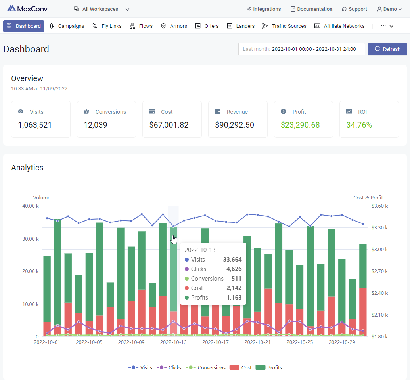This screenshot has height=380, width=410.
Task: Click the Visits eye icon
Action: 21,112
